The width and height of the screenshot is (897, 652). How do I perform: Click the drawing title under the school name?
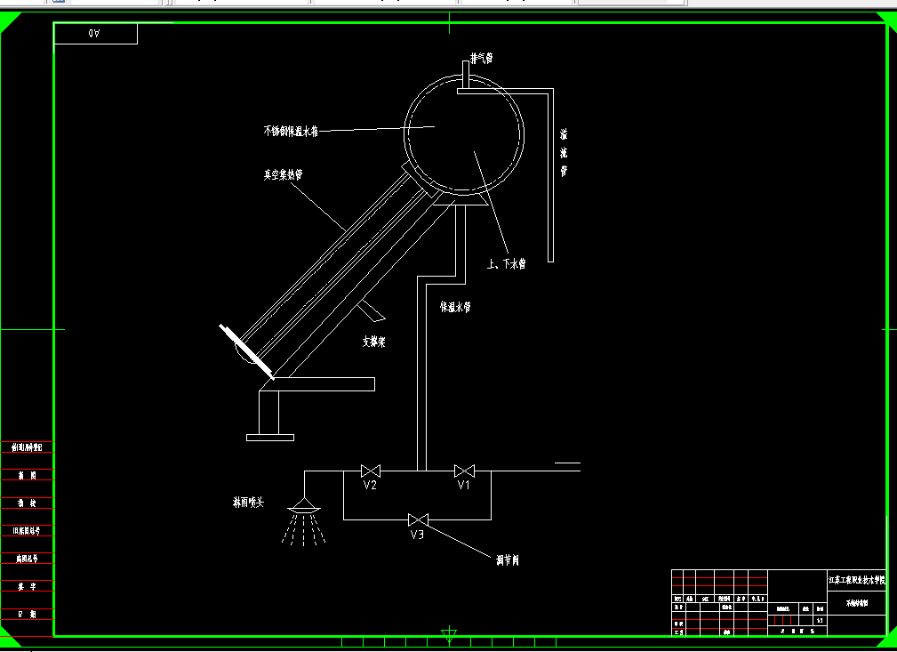coord(856,603)
